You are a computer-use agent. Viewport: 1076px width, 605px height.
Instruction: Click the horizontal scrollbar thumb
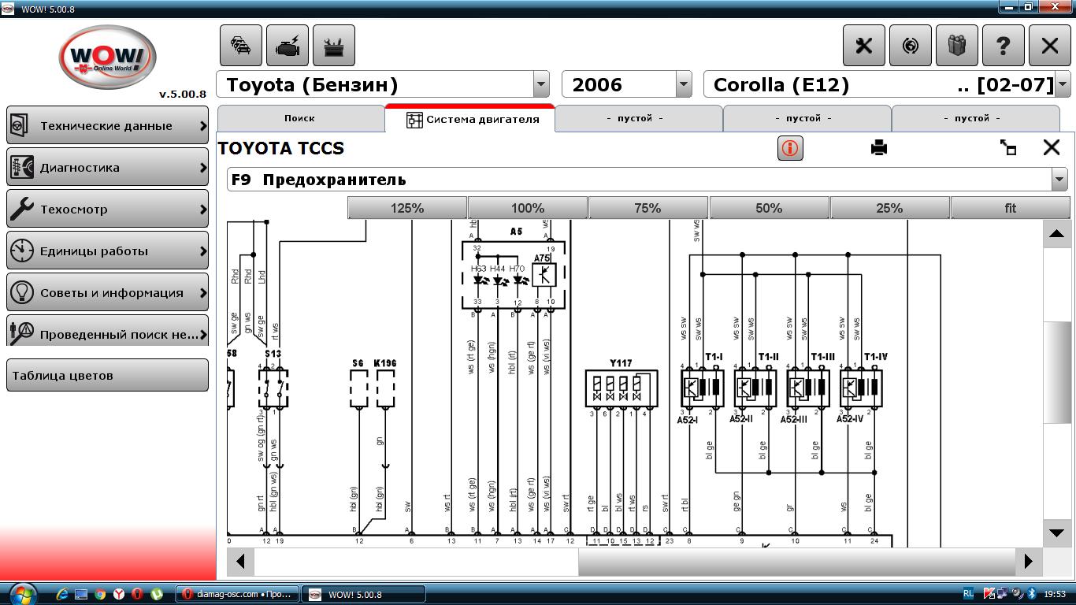pyautogui.click(x=796, y=562)
